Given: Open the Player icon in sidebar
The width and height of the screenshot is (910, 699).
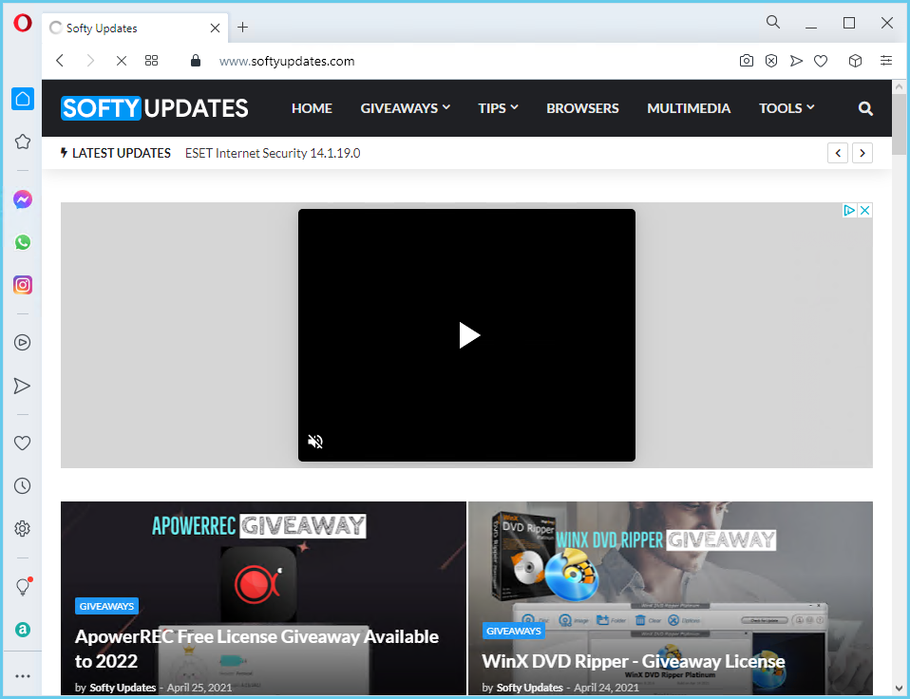Looking at the screenshot, I should pos(23,342).
